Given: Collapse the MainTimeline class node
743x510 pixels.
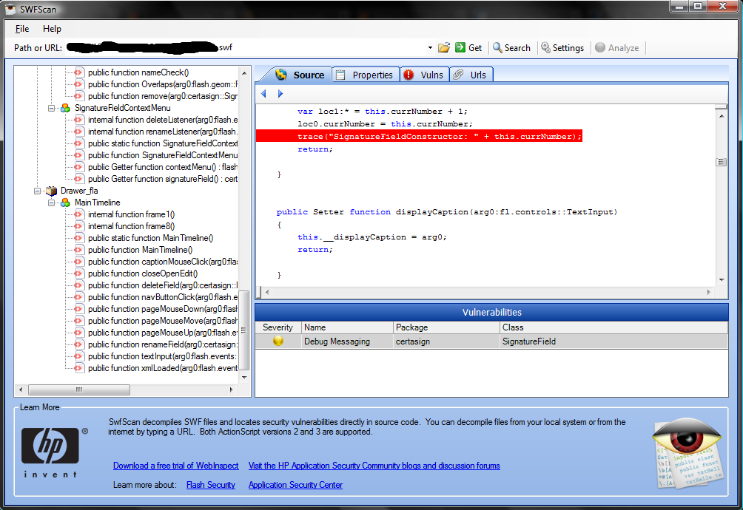Looking at the screenshot, I should tap(51, 203).
